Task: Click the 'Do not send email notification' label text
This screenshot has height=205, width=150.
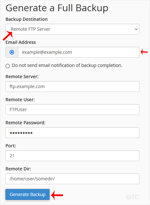Action: tap(67, 65)
